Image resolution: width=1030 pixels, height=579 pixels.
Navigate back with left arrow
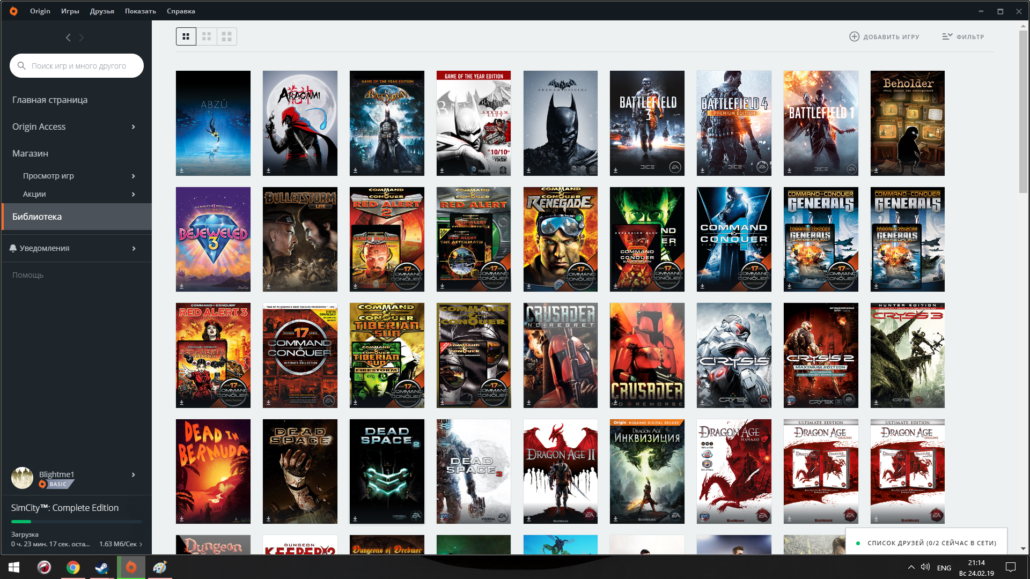[x=68, y=38]
